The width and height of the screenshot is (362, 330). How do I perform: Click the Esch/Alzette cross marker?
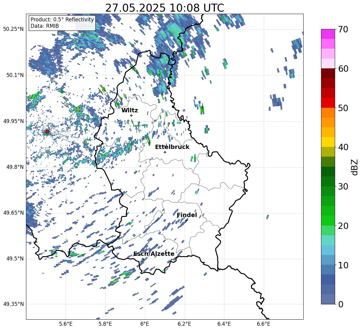pos(143,259)
